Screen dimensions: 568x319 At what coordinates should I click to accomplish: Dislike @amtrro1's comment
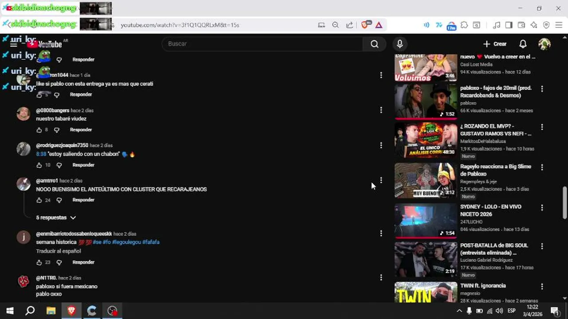pyautogui.click(x=59, y=200)
